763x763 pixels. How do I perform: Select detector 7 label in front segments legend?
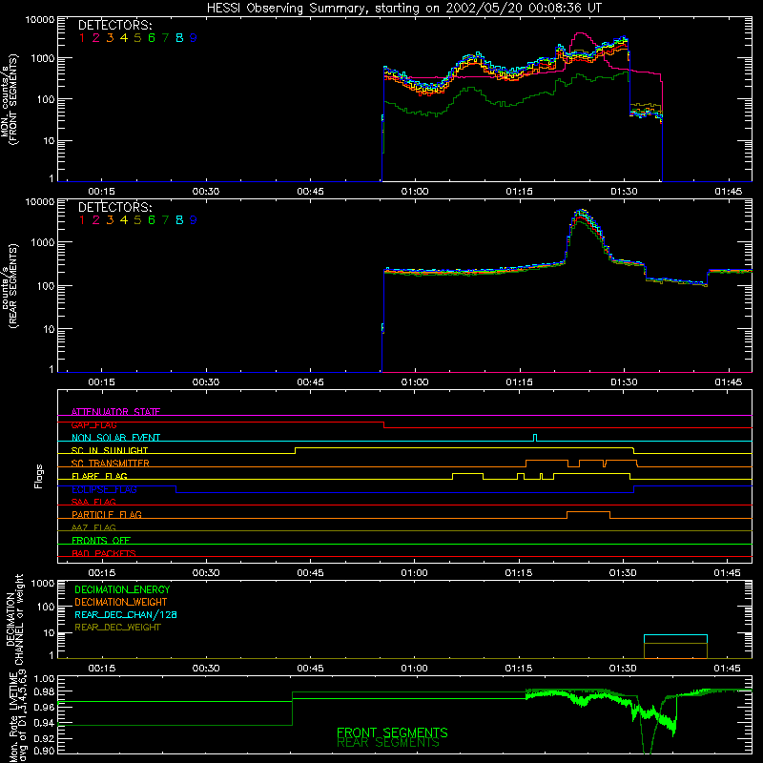tap(165, 37)
